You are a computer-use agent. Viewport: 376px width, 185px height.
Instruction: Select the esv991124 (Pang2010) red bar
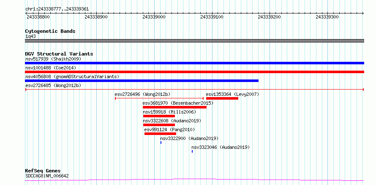pyautogui.click(x=160, y=134)
